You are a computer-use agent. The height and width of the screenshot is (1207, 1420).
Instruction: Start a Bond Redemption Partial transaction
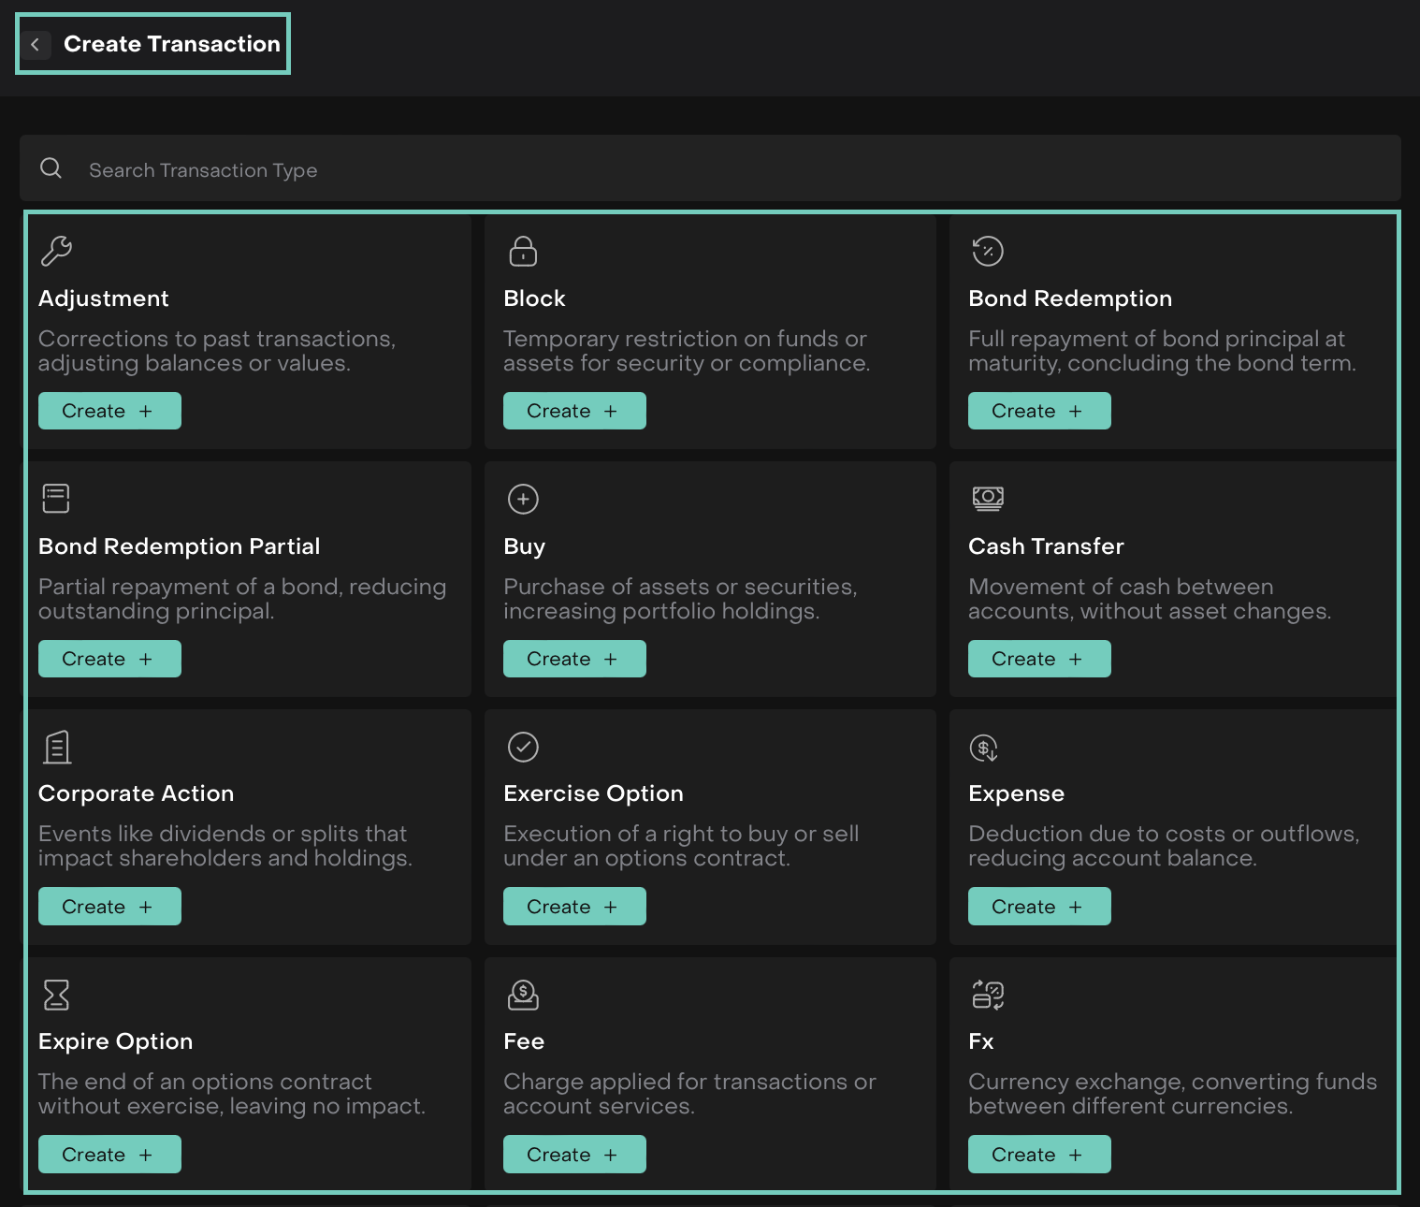pyautogui.click(x=109, y=659)
